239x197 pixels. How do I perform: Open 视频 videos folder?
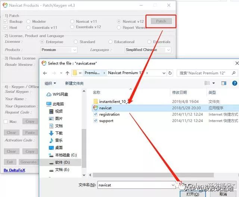pyautogui.click(x=56, y=111)
